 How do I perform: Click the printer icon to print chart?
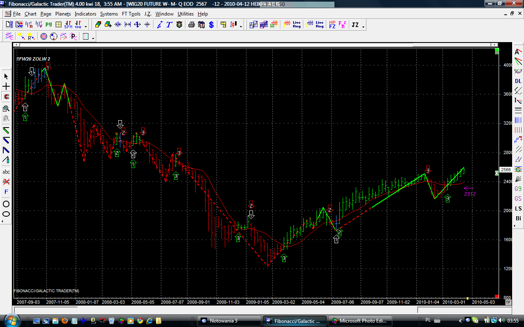[x=191, y=25]
